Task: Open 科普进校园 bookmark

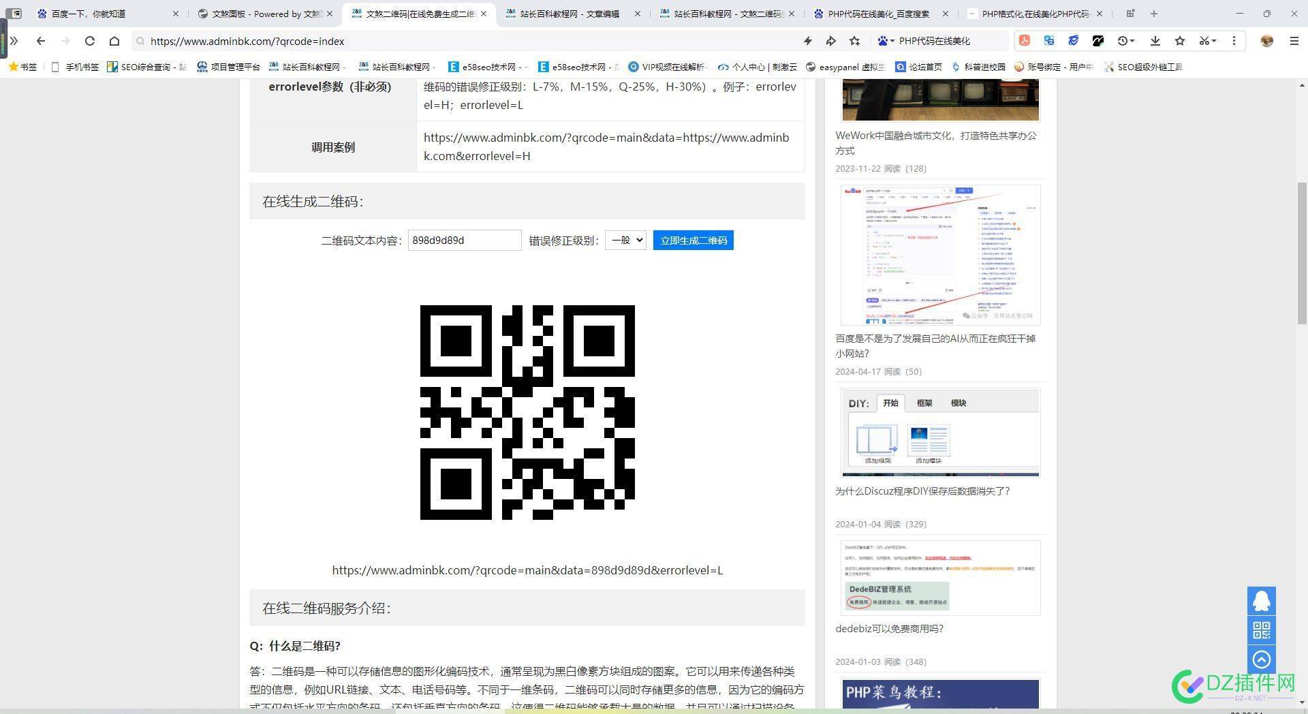Action: coord(978,67)
